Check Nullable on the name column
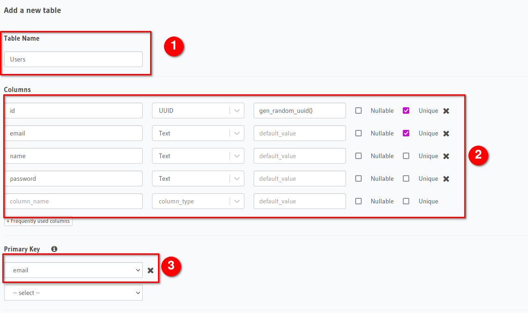 point(358,156)
